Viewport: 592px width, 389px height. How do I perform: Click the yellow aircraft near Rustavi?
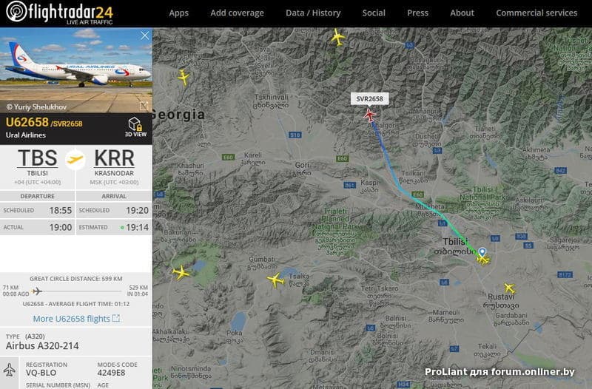coord(510,288)
